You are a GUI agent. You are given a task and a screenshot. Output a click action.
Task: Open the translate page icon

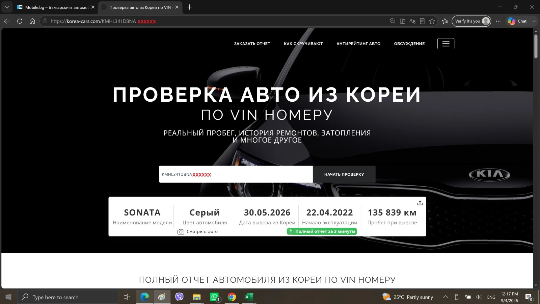412,21
